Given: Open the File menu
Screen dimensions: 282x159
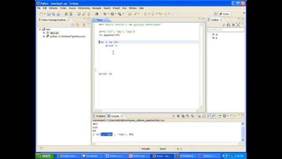Looking at the screenshot, I should (x=39, y=8).
